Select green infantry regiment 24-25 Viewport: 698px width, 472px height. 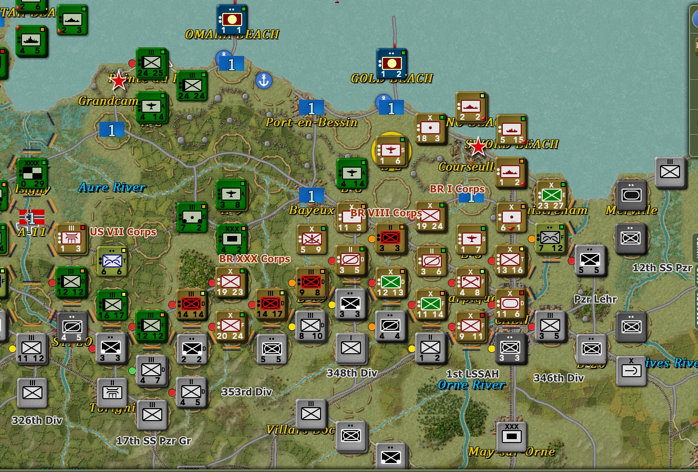[152, 63]
